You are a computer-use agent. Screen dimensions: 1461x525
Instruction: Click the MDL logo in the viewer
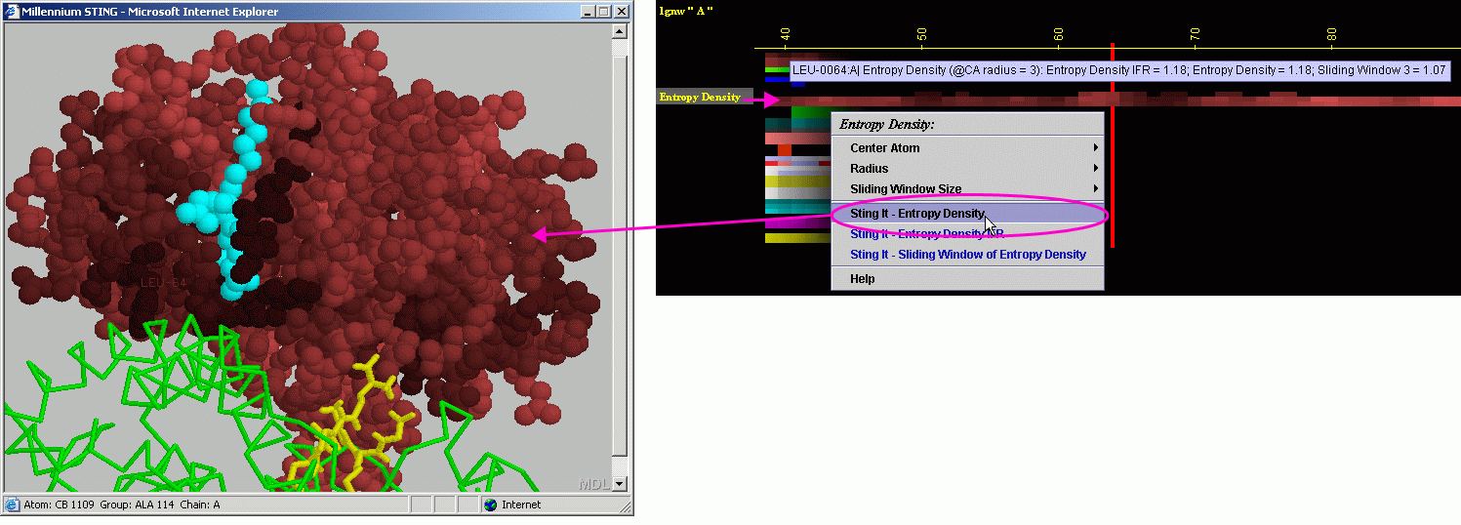pyautogui.click(x=592, y=483)
